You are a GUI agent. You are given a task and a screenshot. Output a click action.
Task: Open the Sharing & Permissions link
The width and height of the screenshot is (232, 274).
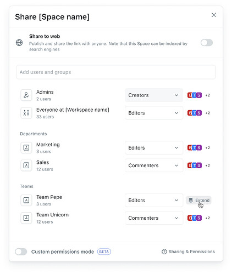[191, 252]
